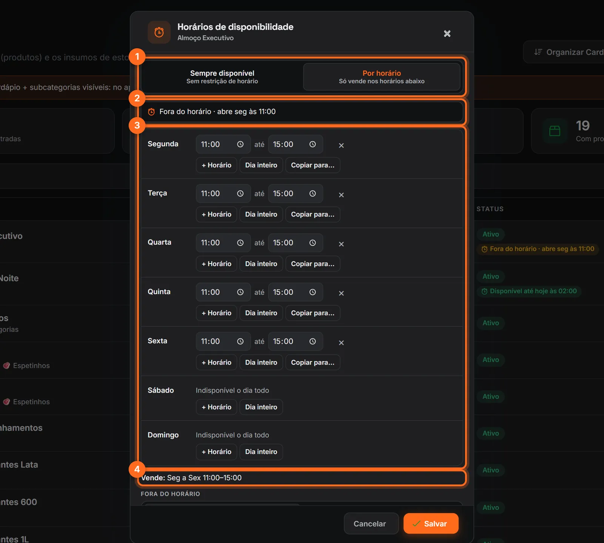604x543 pixels.
Task: Open Copiar para... menu for Quarta
Action: (313, 264)
